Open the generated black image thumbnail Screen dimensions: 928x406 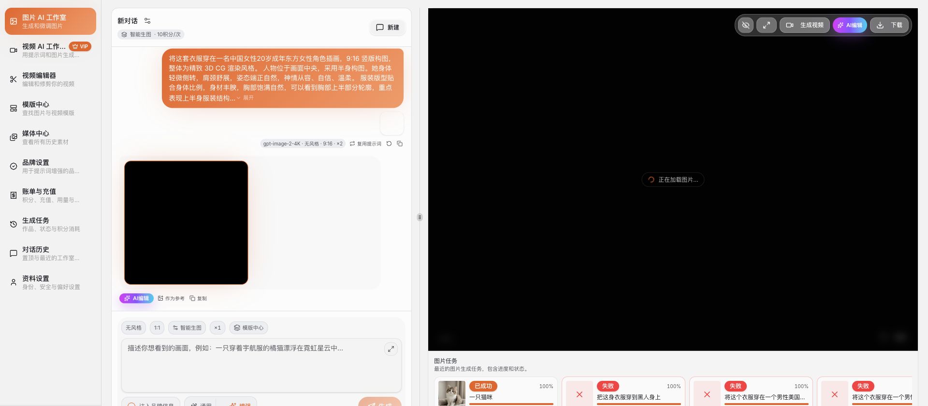tap(186, 223)
